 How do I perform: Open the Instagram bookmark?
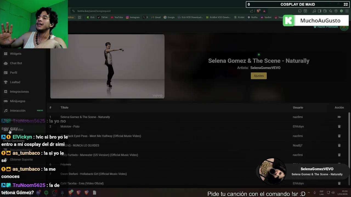pyautogui.click(x=133, y=17)
